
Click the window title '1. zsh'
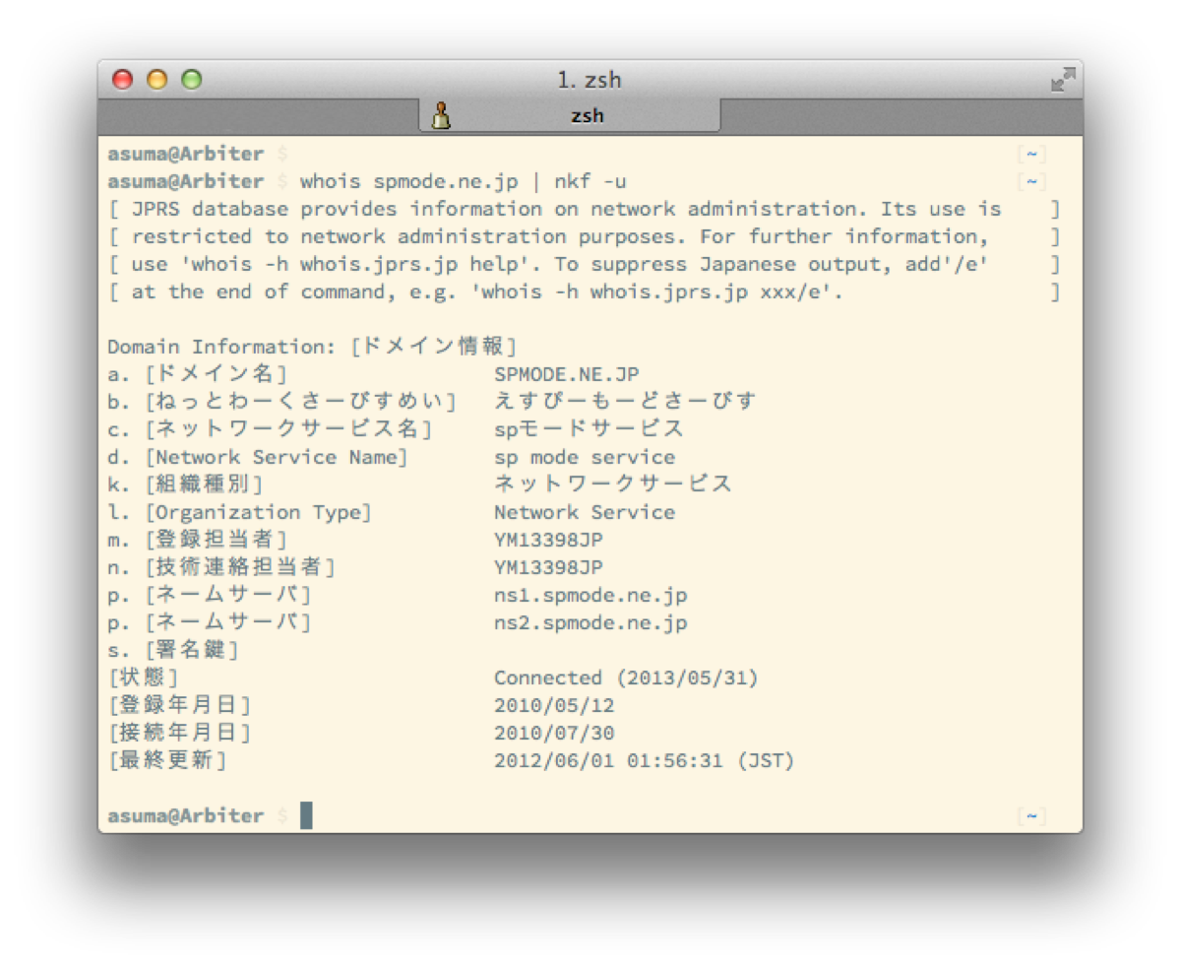pyautogui.click(x=589, y=80)
